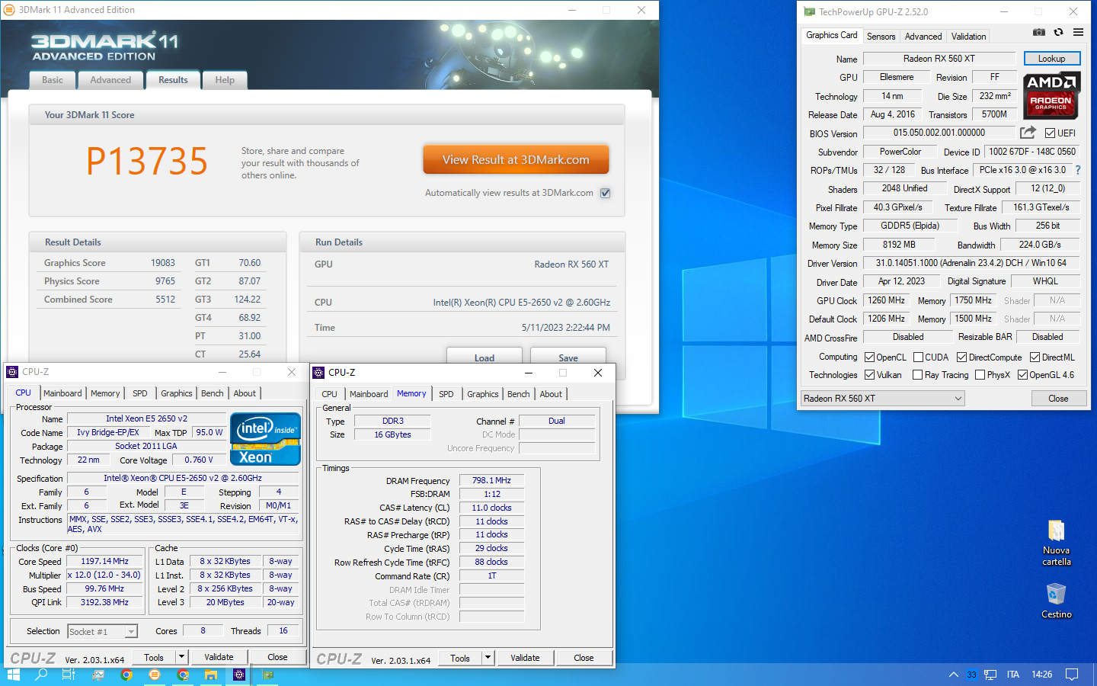Open the Help tab in 3DMark 11

click(225, 80)
